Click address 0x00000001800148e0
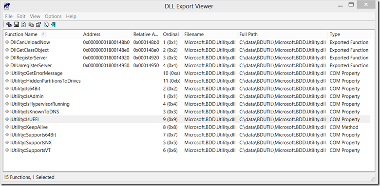Viewport: 380px width, 186px height. pyautogui.click(x=106, y=50)
